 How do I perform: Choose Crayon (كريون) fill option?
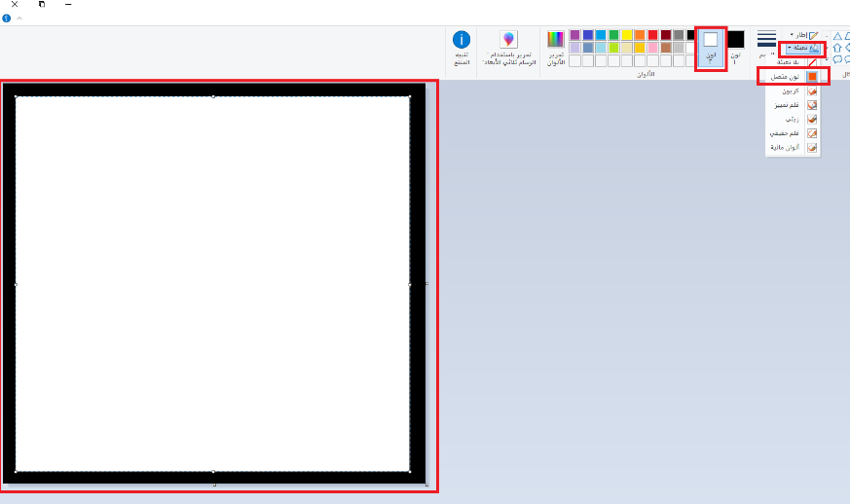[x=793, y=91]
